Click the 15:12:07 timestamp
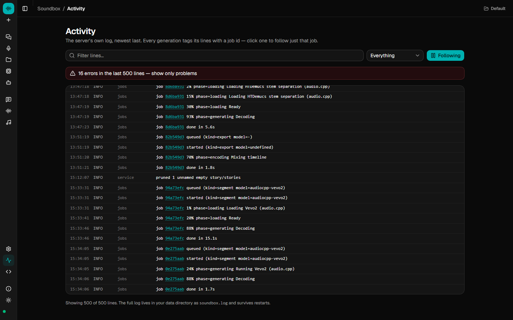 (79, 177)
